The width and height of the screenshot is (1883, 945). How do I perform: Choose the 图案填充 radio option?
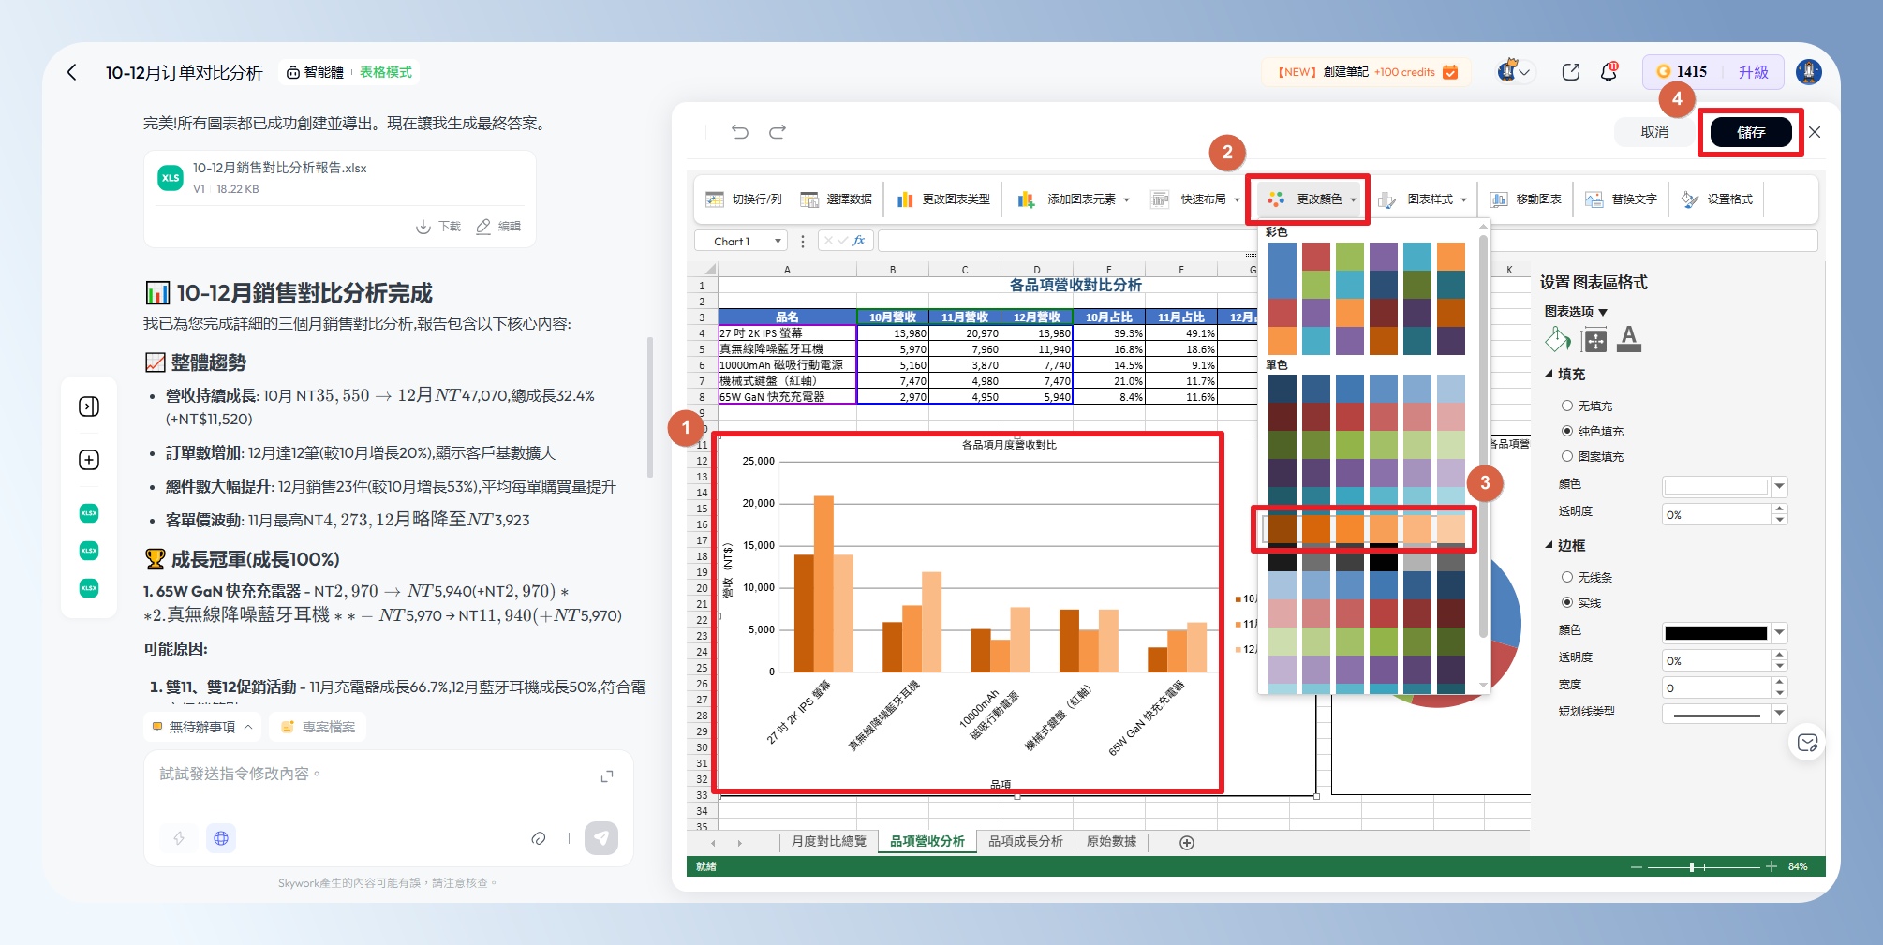pyautogui.click(x=1567, y=456)
